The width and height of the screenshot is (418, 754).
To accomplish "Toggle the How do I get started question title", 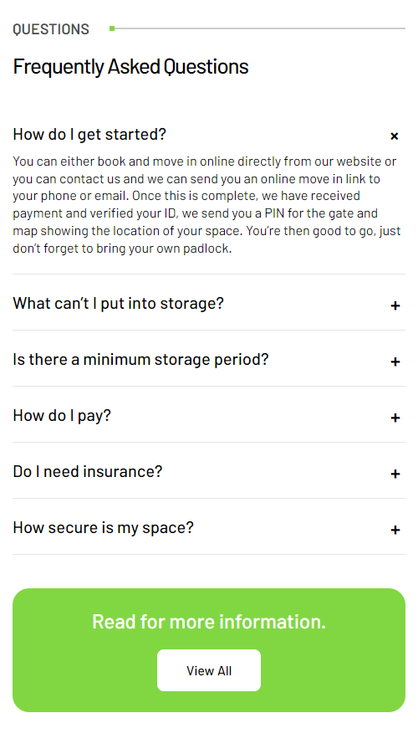I will [x=89, y=134].
